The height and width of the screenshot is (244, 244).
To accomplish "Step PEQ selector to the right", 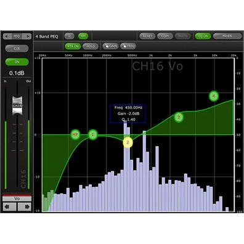I will [x=27, y=36].
